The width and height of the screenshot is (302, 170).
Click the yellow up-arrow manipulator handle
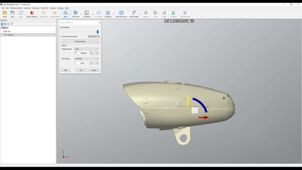[188, 101]
